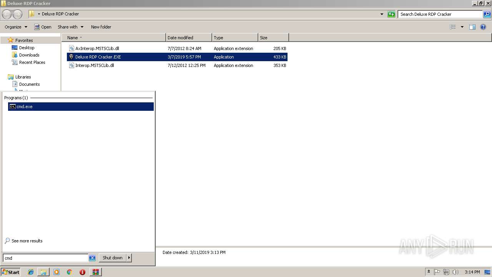Click the address bar folder icon
The image size is (492, 277).
(x=32, y=14)
